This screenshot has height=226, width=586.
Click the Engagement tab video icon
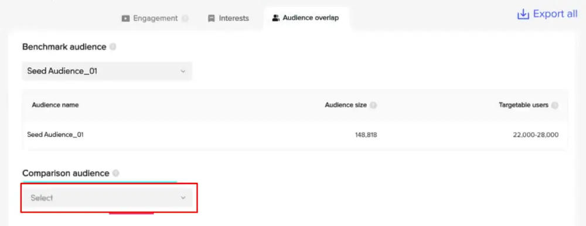pyautogui.click(x=125, y=18)
